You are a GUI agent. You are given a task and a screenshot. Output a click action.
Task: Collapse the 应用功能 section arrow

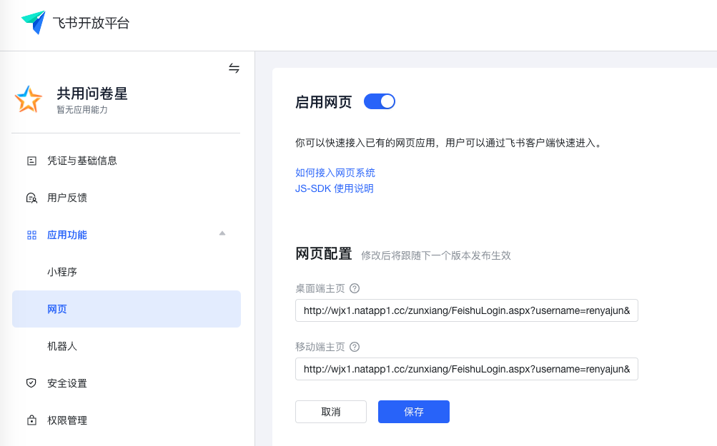click(222, 233)
